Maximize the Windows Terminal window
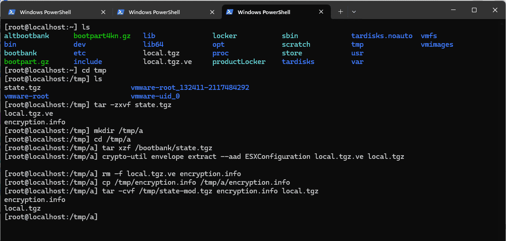 pos(474,10)
